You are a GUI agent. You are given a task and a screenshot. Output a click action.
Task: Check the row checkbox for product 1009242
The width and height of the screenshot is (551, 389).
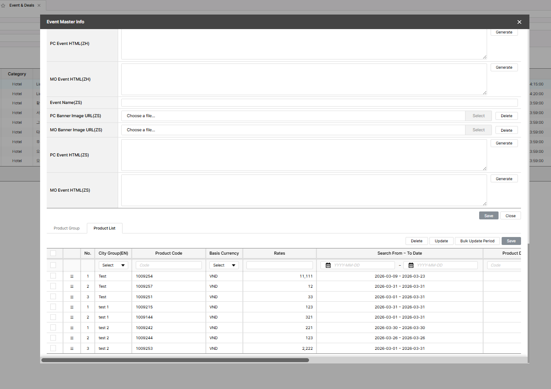coord(53,328)
